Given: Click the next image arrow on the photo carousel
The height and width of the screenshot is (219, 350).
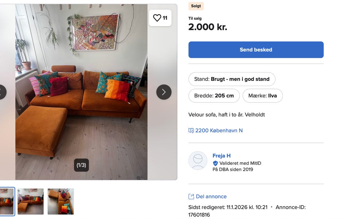Looking at the screenshot, I should tap(164, 92).
